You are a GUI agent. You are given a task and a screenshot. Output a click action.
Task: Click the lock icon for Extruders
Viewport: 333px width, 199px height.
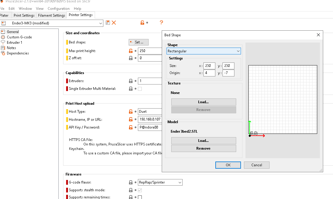coord(131,81)
